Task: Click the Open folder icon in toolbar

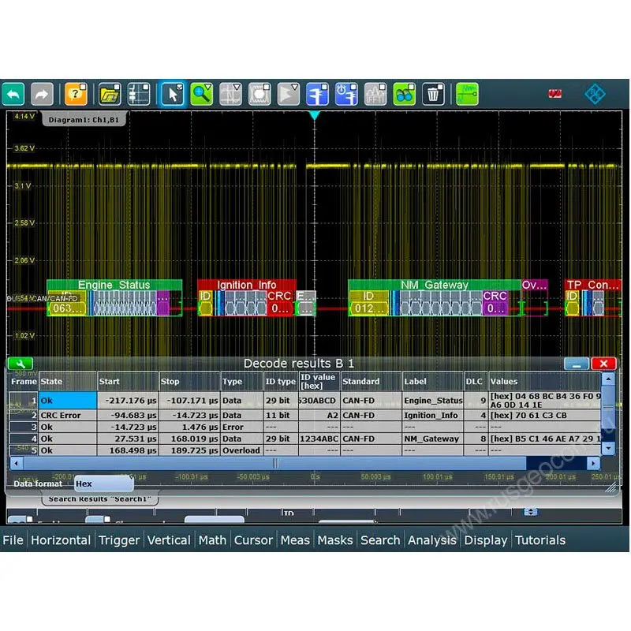Action: [x=110, y=94]
